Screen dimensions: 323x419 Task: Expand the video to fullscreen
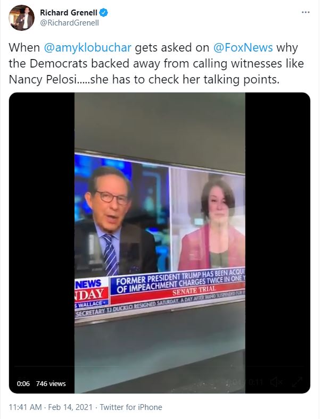click(297, 382)
